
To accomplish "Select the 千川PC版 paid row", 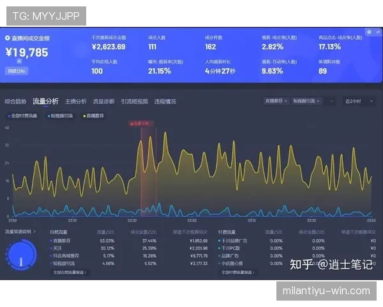I will (x=297, y=248).
